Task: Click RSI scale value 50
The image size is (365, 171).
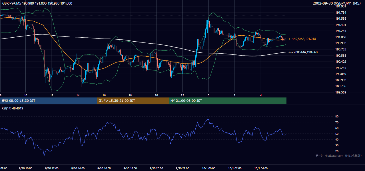Action: (x=337, y=134)
